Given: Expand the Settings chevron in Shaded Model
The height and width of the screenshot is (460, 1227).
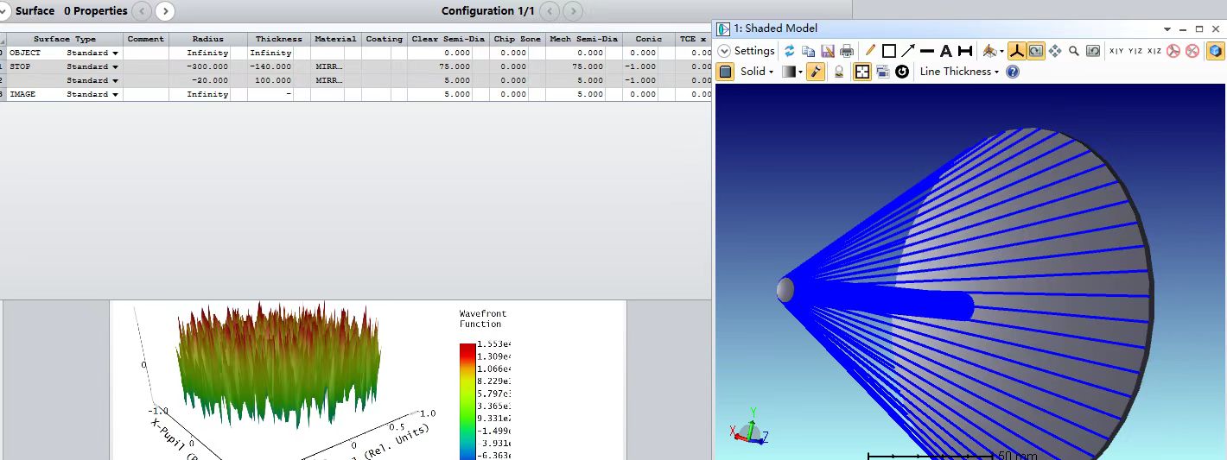Looking at the screenshot, I should (x=724, y=51).
